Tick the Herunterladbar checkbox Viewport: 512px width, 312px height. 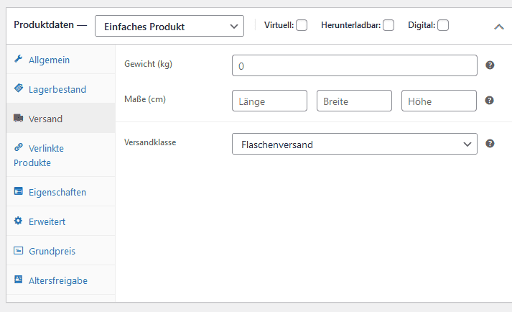tap(388, 26)
